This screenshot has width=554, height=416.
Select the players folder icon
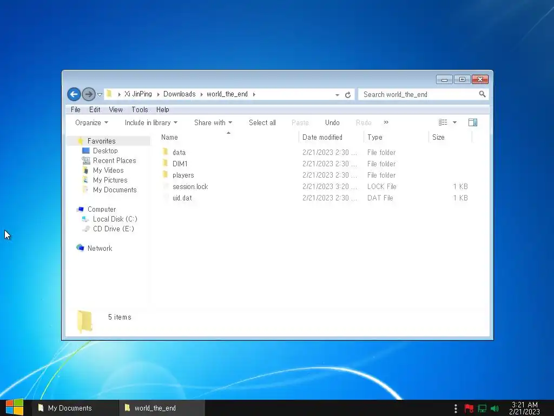point(166,175)
